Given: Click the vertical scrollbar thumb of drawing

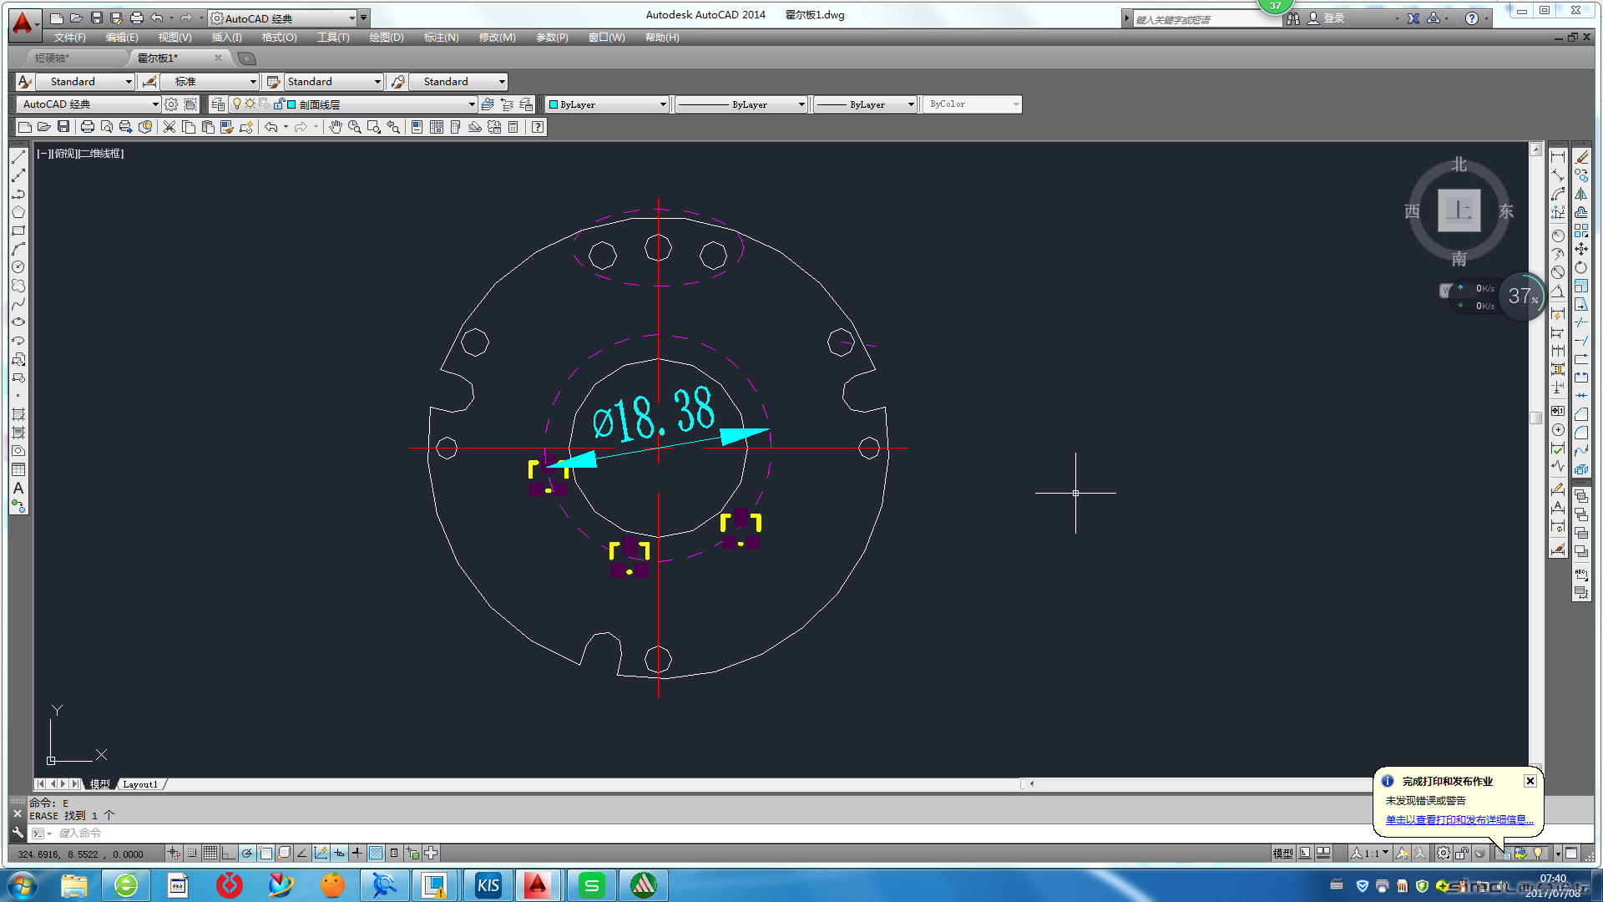Looking at the screenshot, I should pos(1536,418).
